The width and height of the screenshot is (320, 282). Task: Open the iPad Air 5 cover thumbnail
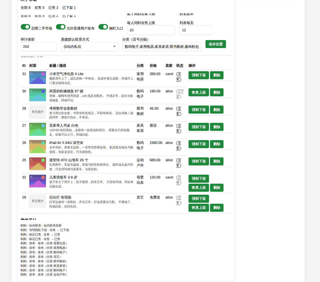[x=37, y=147]
